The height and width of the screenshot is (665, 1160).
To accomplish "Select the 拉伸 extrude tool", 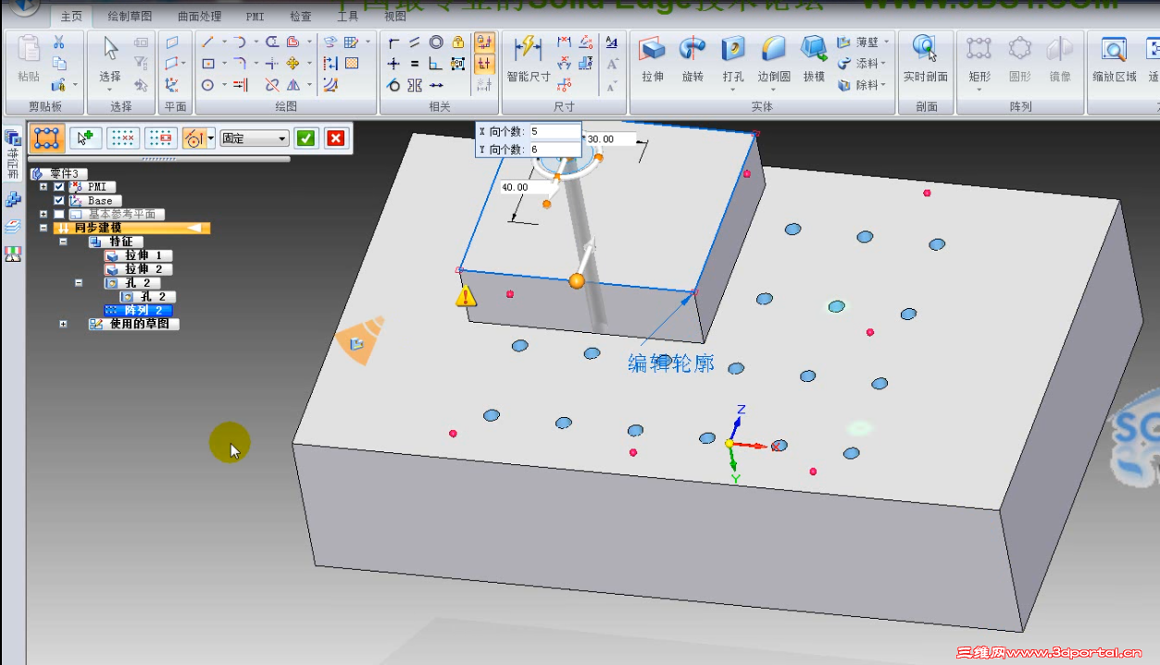I will click(x=653, y=59).
